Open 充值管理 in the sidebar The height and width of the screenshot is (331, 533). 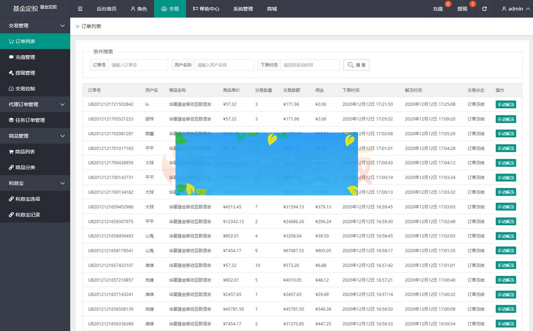tap(25, 57)
